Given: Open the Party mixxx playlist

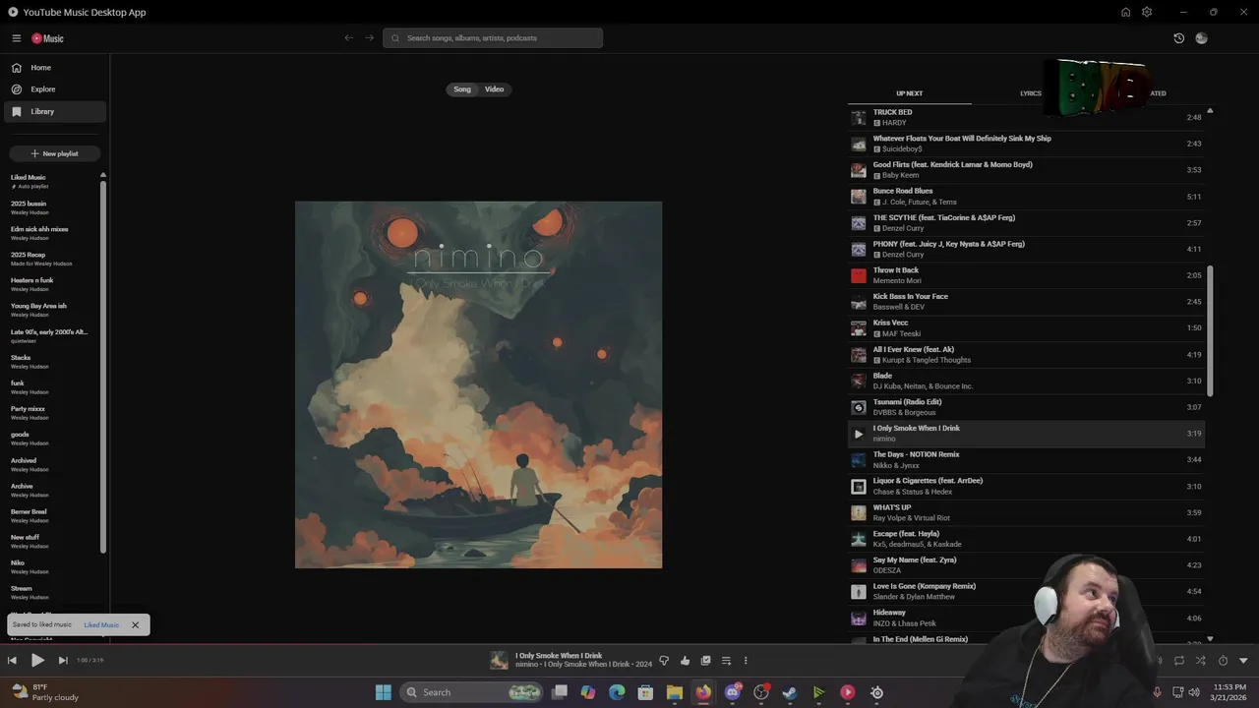Looking at the screenshot, I should tap(51, 413).
